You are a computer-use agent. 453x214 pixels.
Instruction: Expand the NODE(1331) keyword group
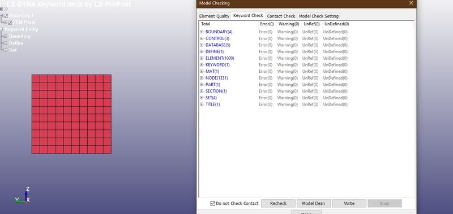coord(202,78)
